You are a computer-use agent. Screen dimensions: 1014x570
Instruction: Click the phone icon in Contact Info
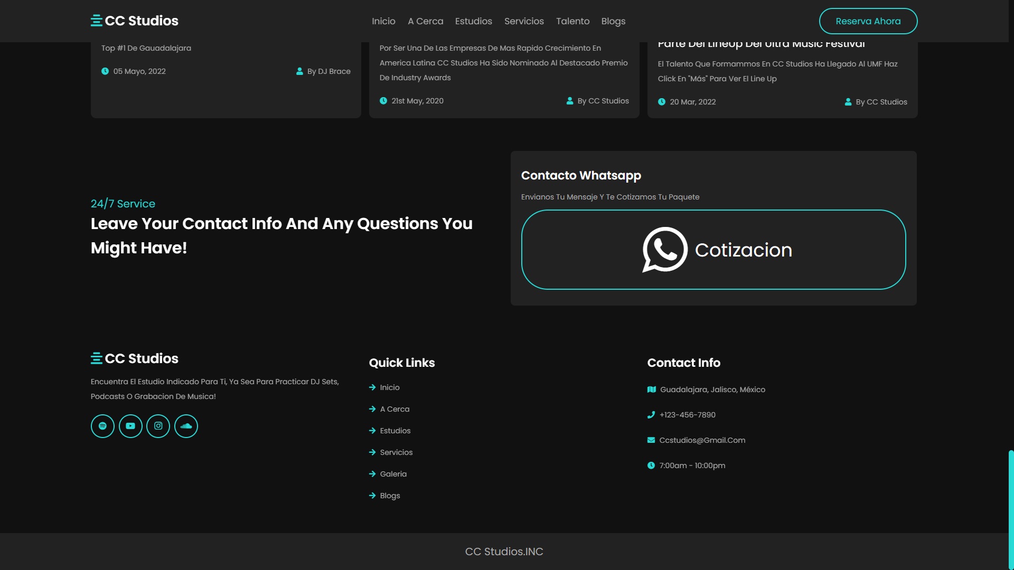(651, 415)
